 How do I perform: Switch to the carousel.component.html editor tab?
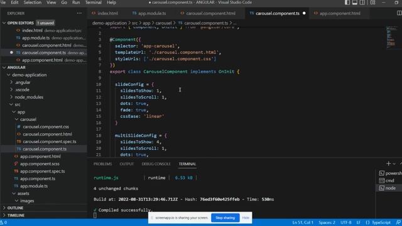(210, 13)
